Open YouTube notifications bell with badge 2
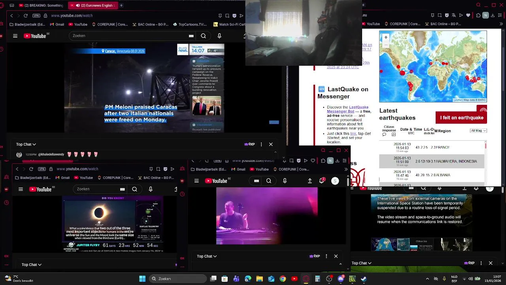 pyautogui.click(x=322, y=180)
